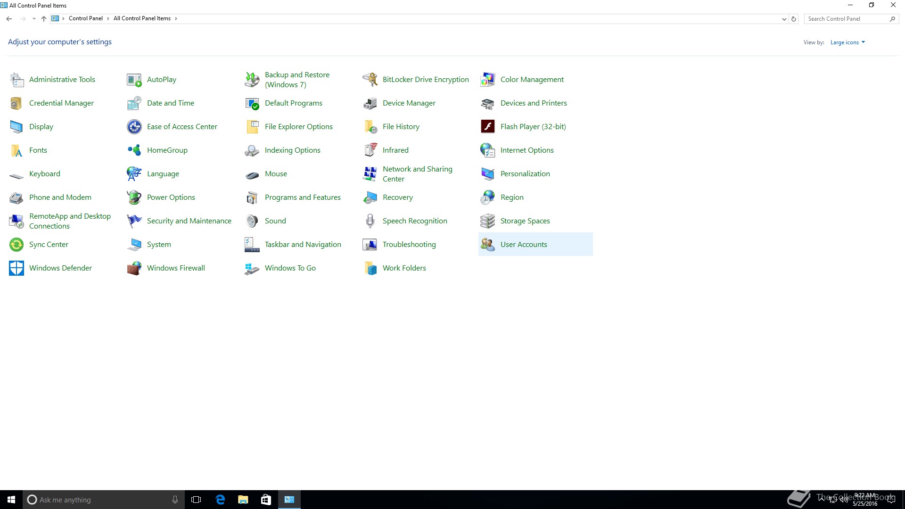
Task: Open the Network and Sharing Center icon
Action: pos(370,174)
